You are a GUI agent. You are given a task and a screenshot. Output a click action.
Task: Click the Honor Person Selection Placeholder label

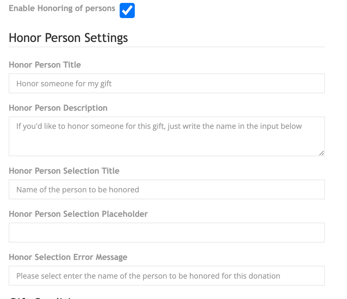point(78,214)
